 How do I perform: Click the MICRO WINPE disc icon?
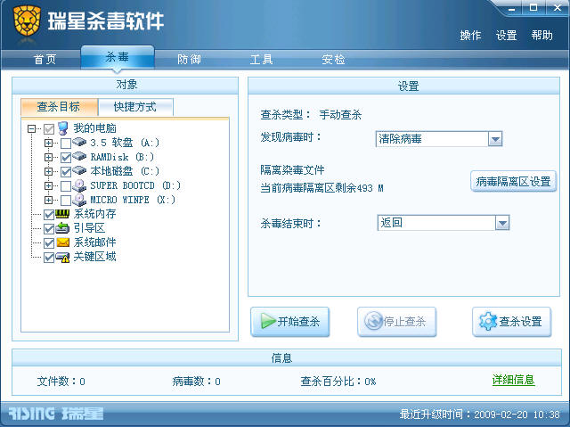click(x=79, y=200)
